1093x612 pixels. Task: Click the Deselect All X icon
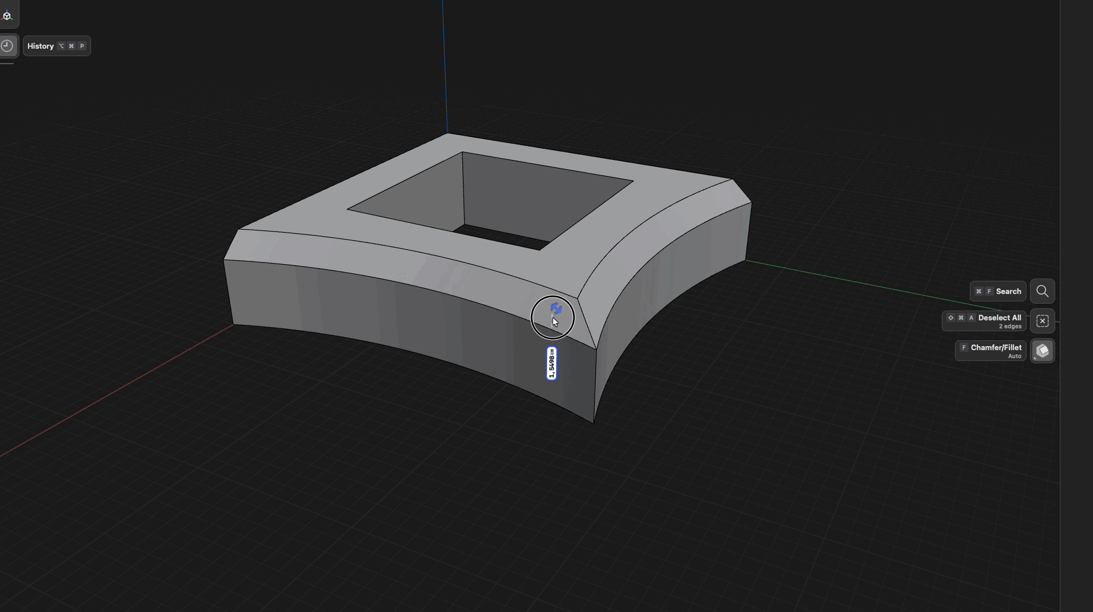point(1043,321)
